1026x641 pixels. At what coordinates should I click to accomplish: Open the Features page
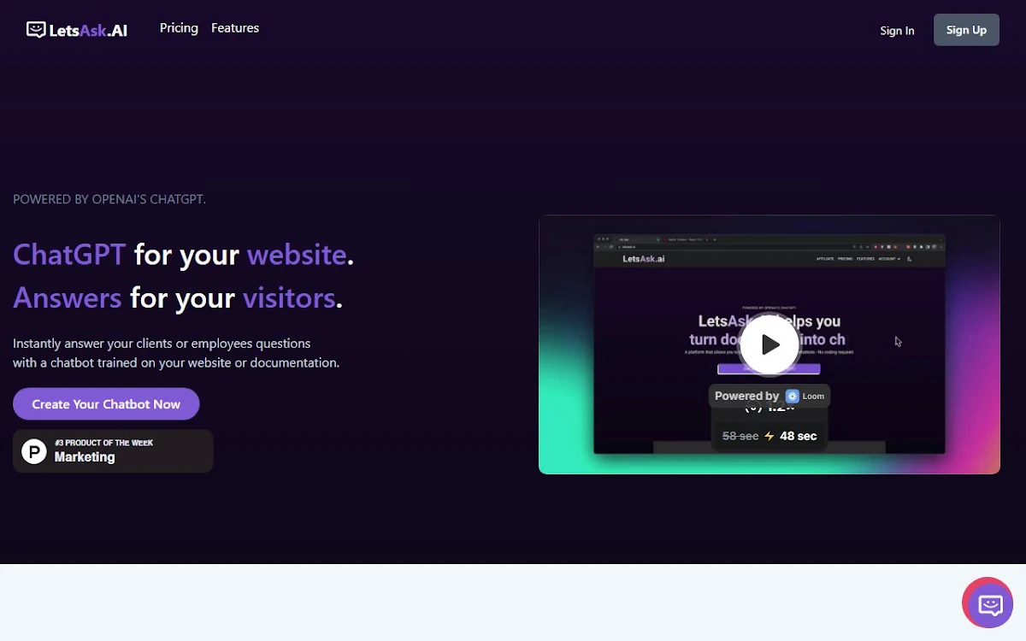(x=235, y=28)
